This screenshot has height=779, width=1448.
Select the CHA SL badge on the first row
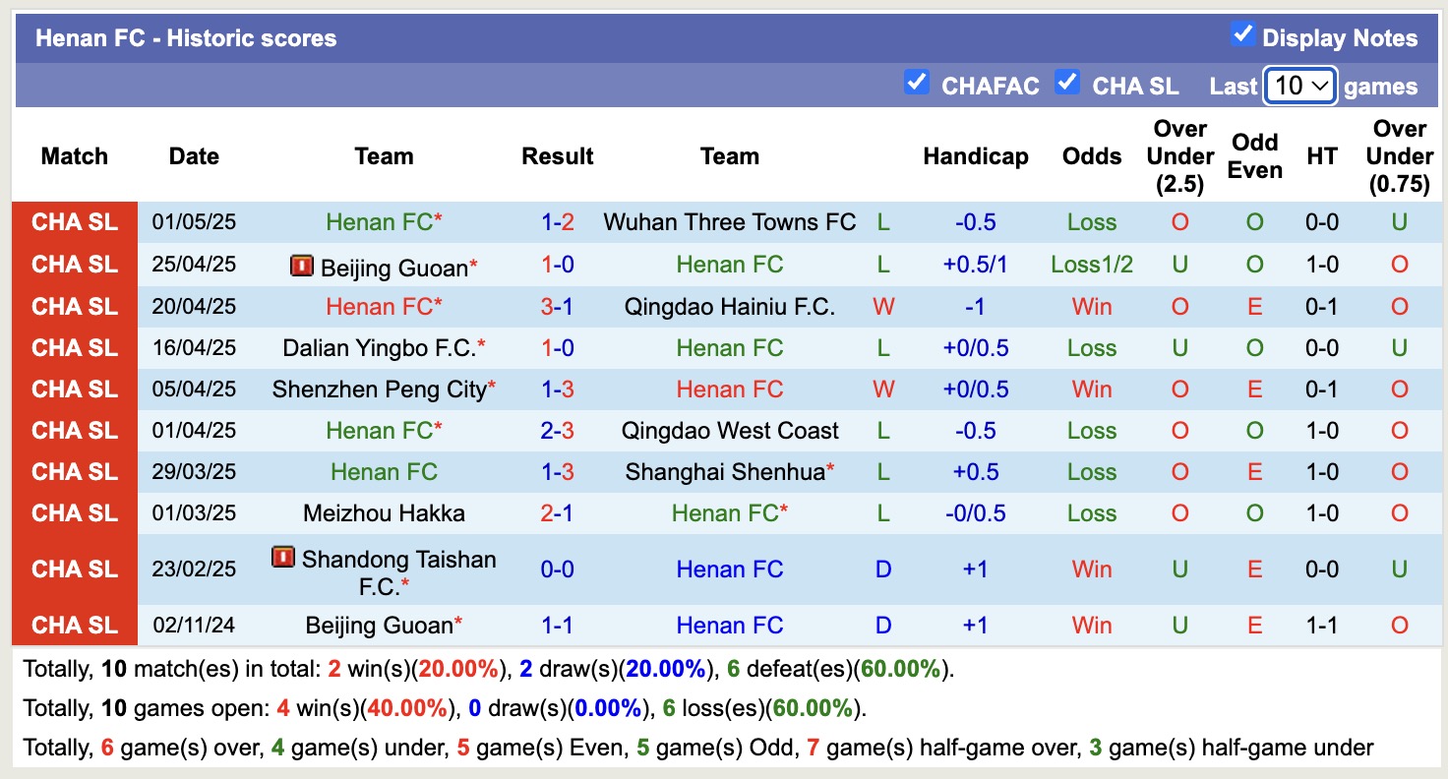click(74, 222)
